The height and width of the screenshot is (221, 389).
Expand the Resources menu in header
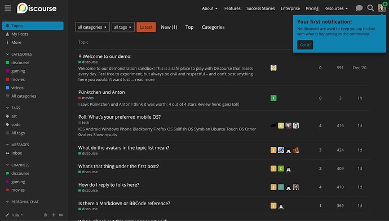click(336, 8)
